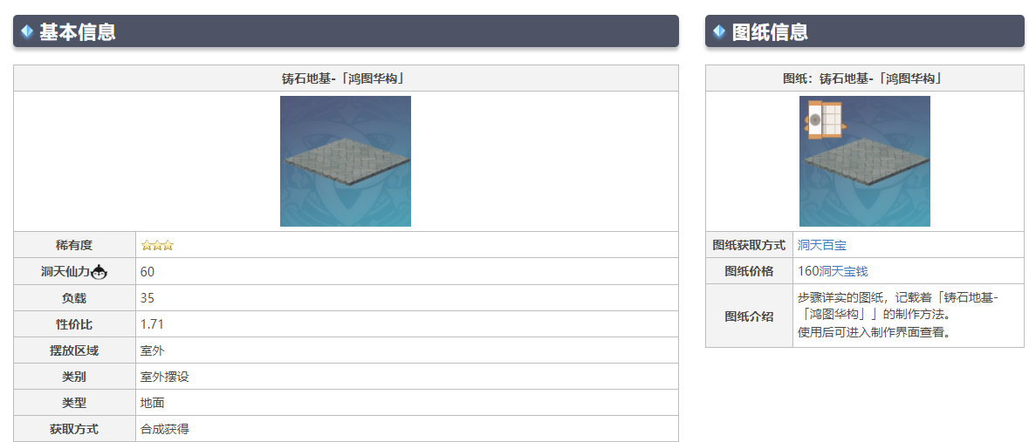Screen dimensions: 1029x442
Task: Click the 获取方式 row label
Action: [x=74, y=429]
